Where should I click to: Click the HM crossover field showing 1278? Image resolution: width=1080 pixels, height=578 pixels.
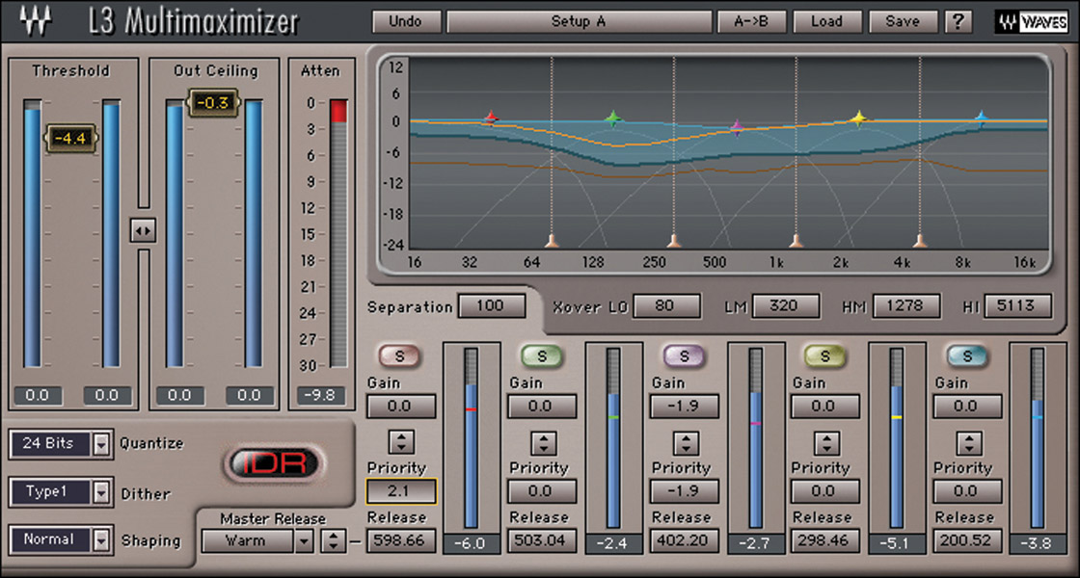(906, 305)
